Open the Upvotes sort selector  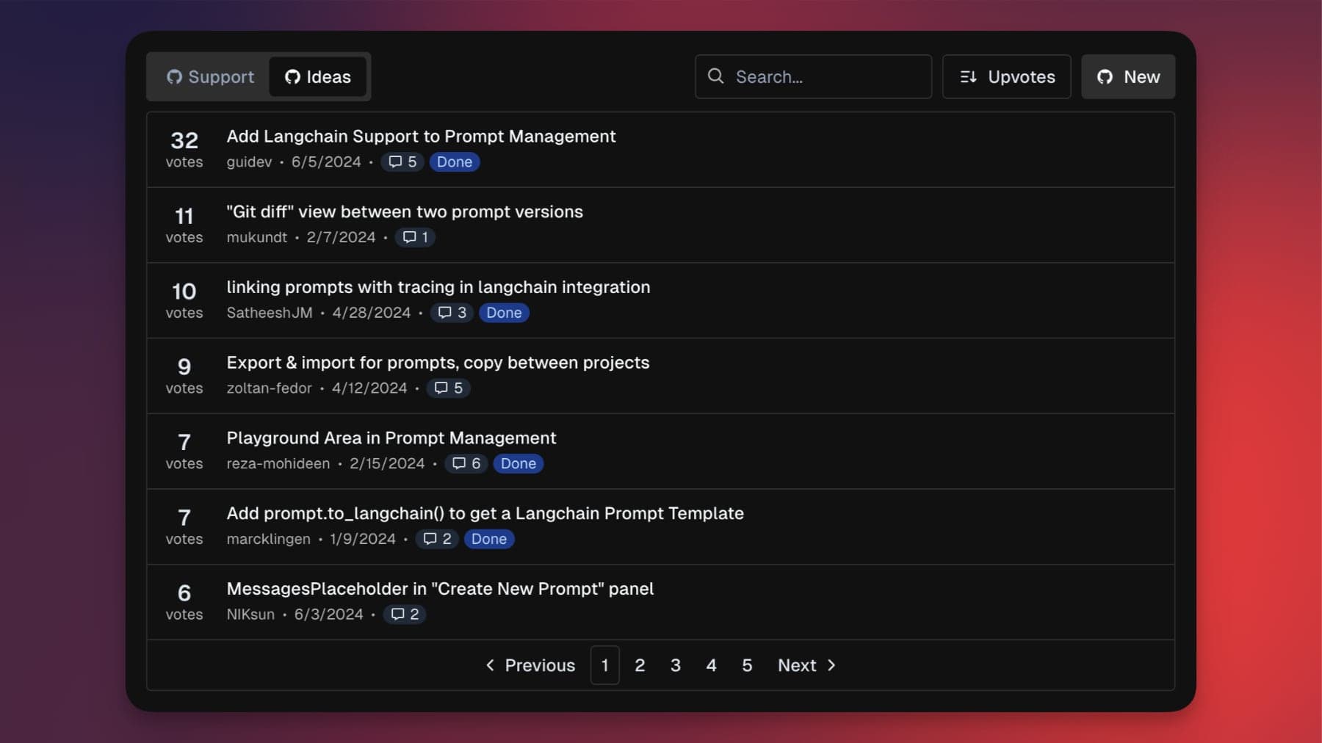[1006, 76]
